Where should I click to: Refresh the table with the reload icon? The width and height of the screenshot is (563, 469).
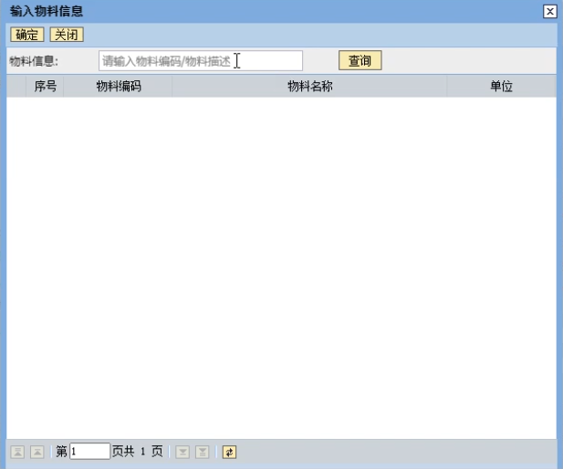point(229,452)
